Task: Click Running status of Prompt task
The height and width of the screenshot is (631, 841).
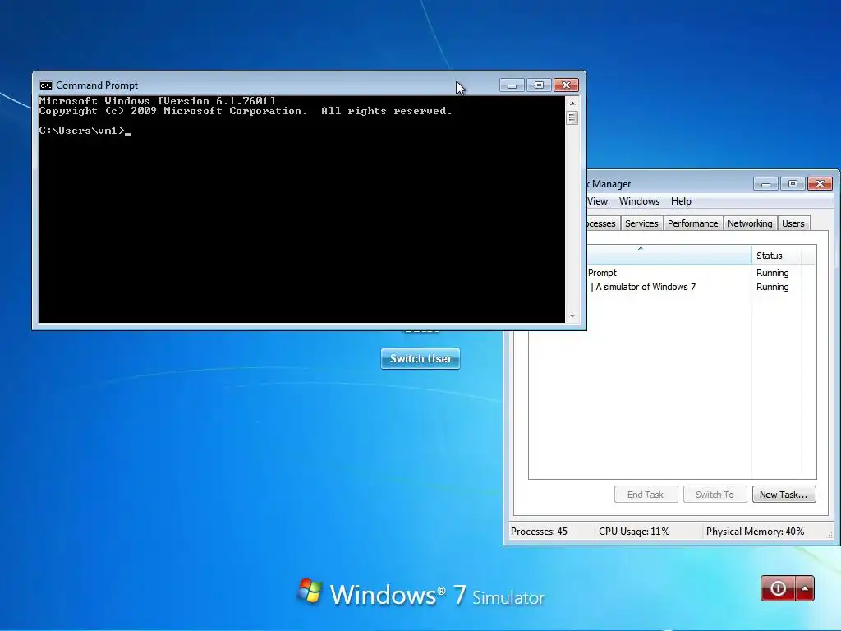Action: click(x=772, y=273)
